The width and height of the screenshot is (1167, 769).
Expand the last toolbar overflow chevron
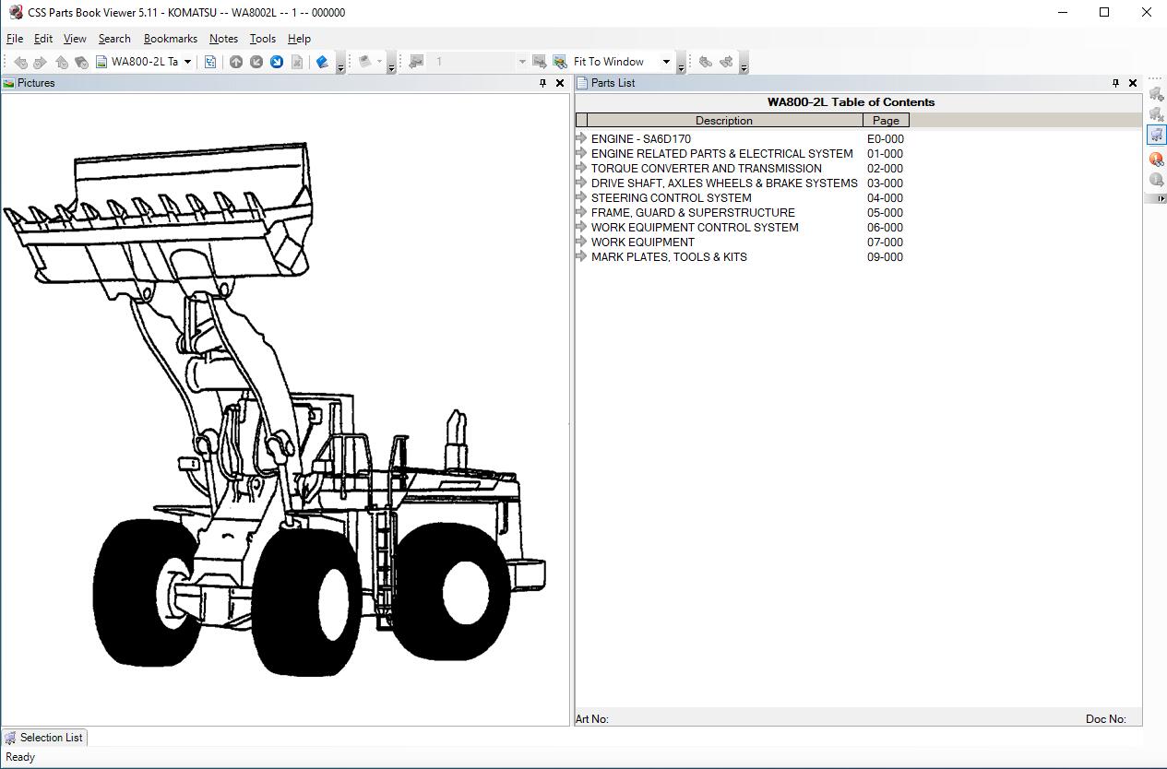744,63
